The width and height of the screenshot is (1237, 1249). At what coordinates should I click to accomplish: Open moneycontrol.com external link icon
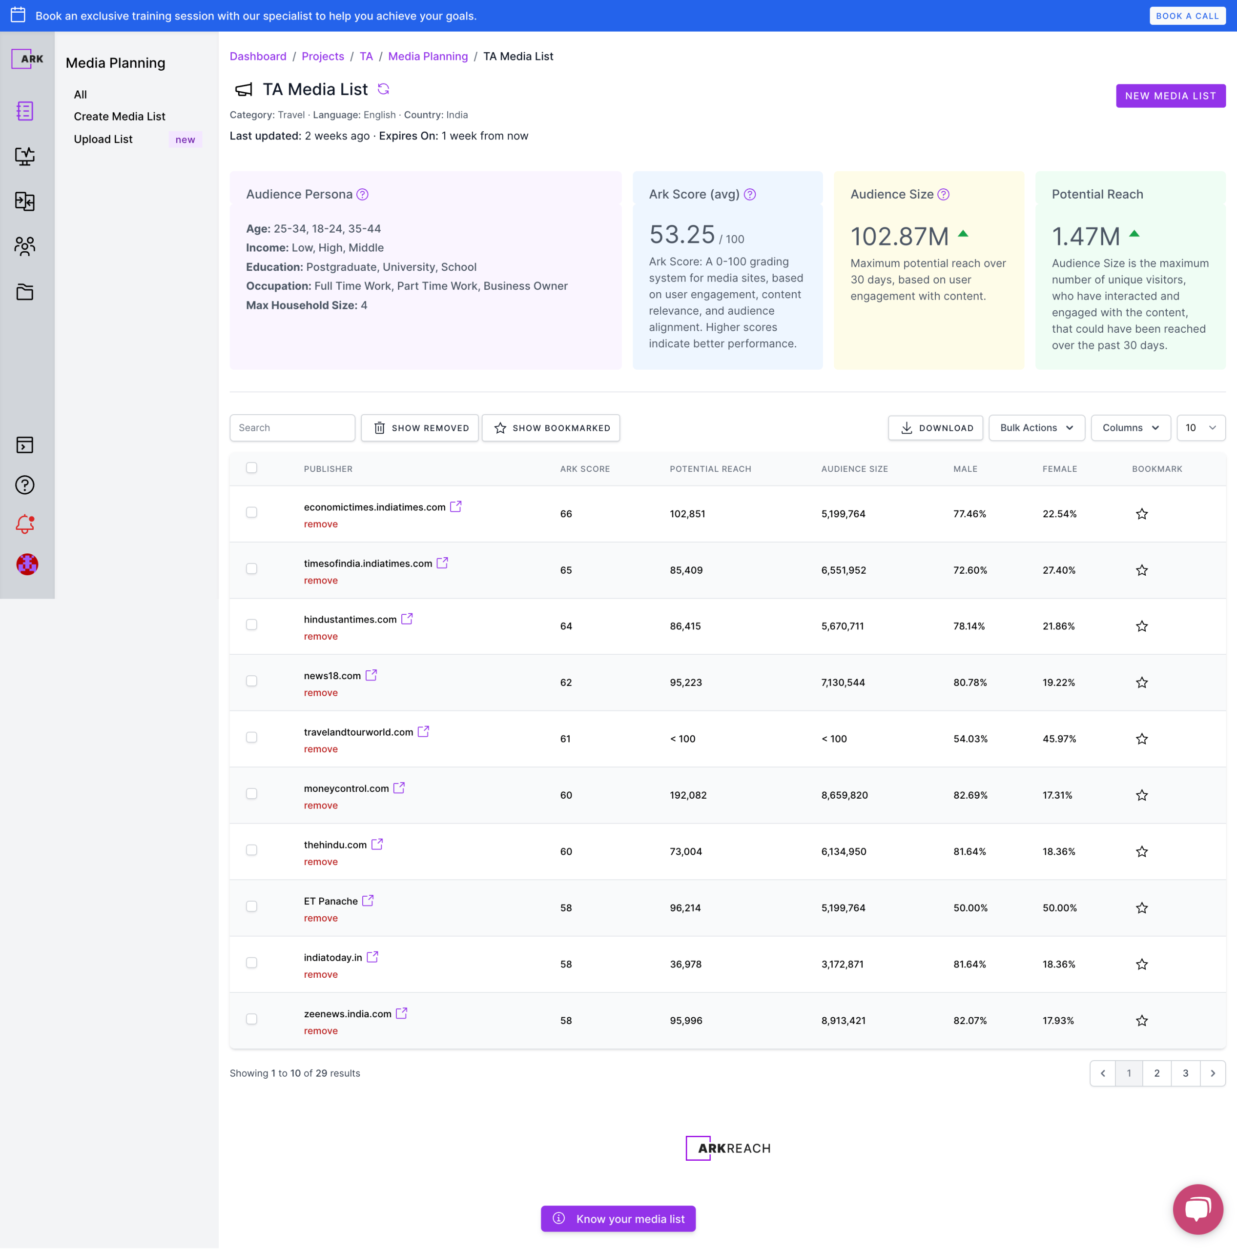399,787
